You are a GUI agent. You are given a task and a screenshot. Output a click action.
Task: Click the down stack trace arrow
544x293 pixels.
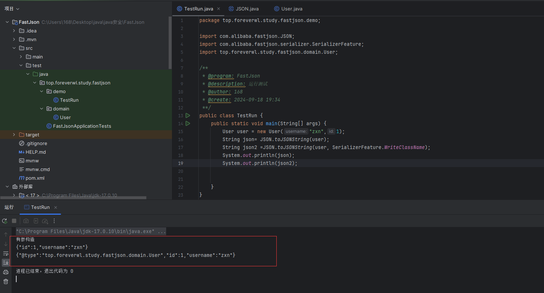tap(6, 244)
